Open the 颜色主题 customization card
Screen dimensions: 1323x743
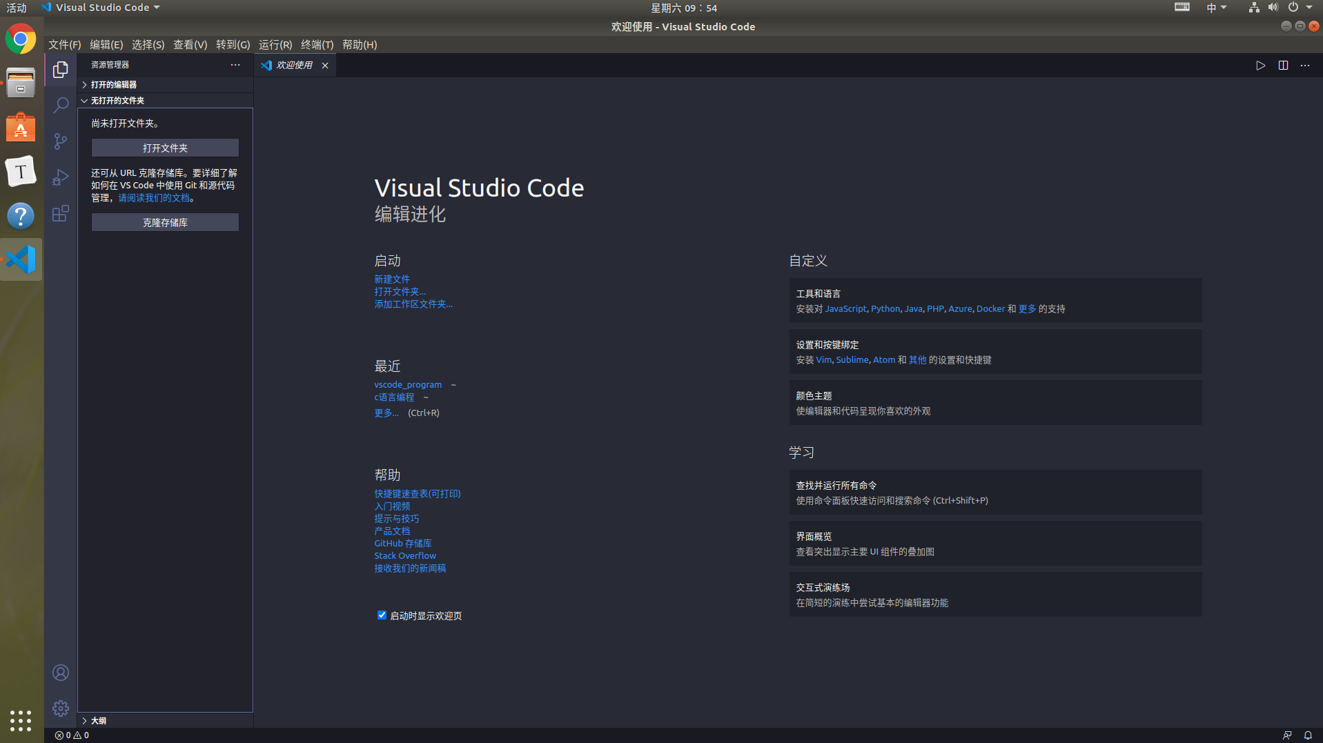(x=995, y=403)
